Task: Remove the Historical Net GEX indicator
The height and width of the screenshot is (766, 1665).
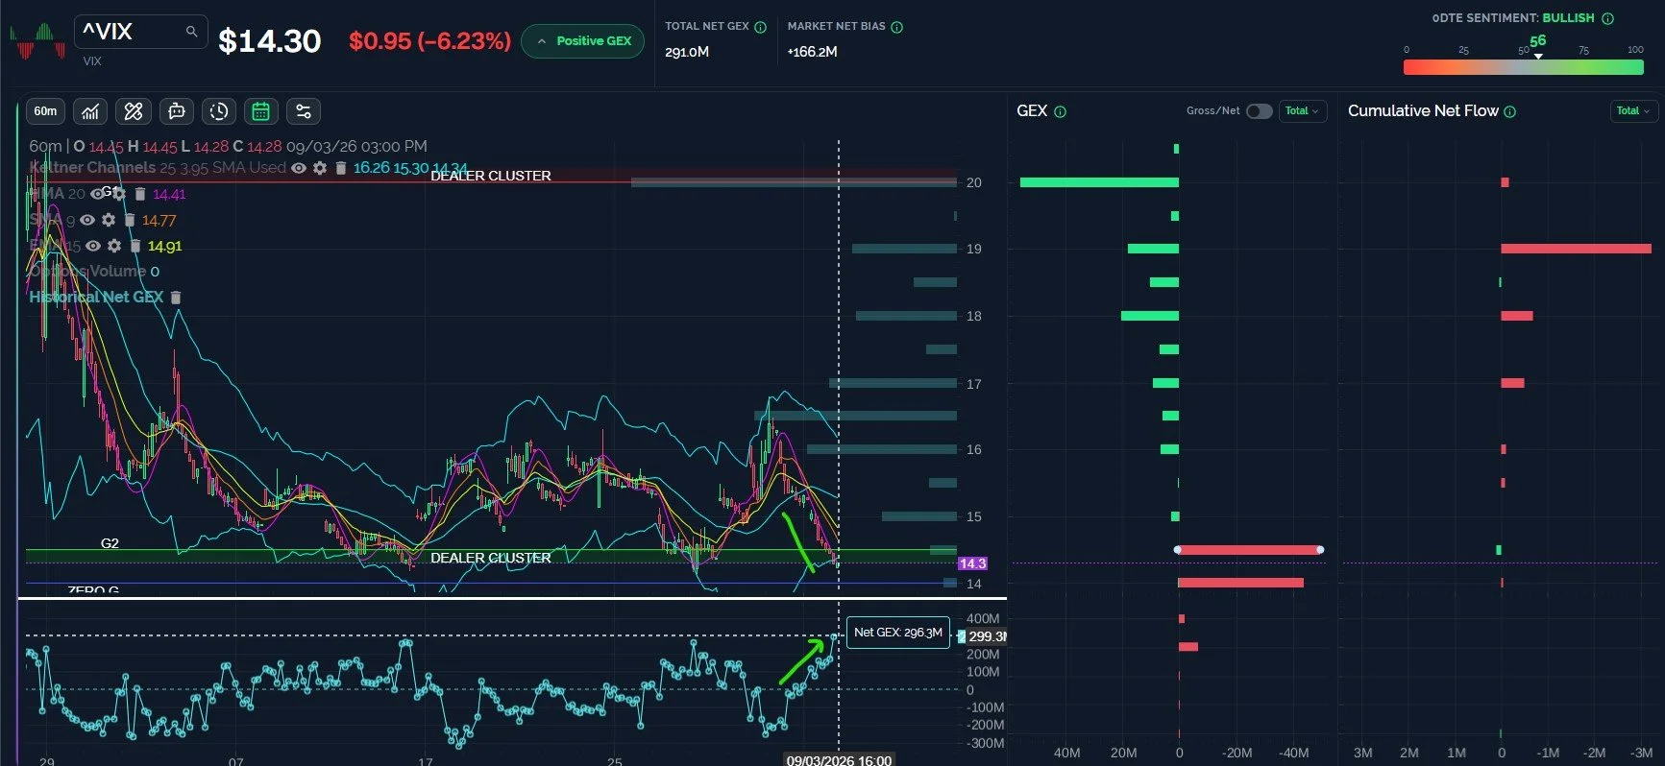Action: pos(175,298)
